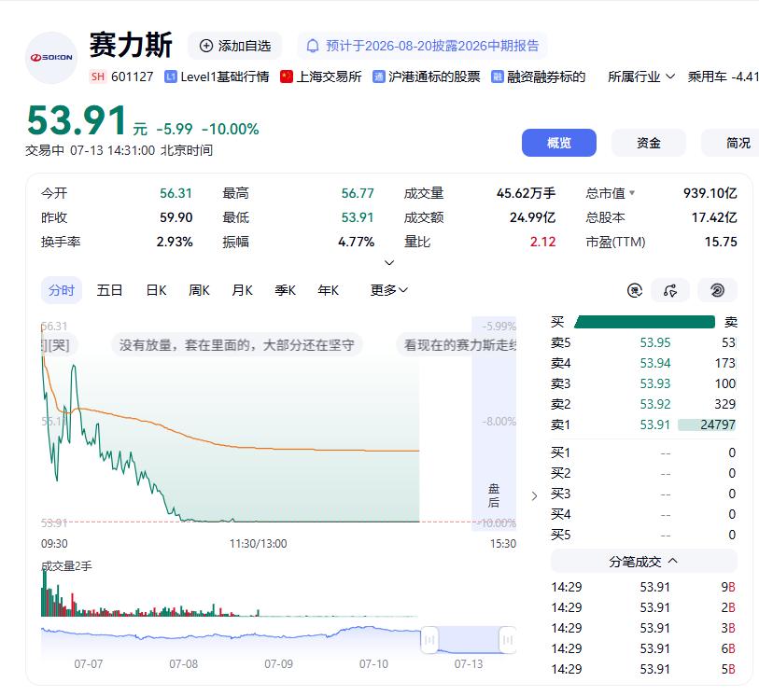The image size is (759, 696).
Task: Click the China flag icon before 上海交易所
Action: [x=287, y=77]
